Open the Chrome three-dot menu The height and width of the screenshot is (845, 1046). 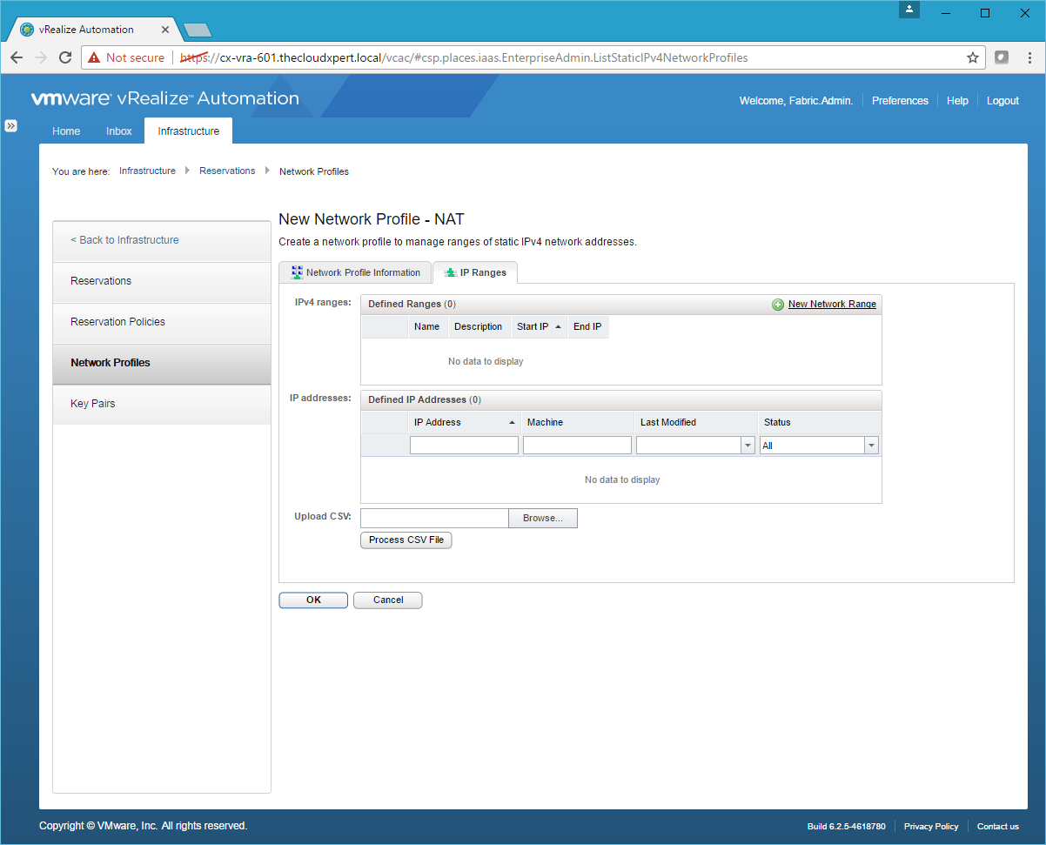(1029, 57)
